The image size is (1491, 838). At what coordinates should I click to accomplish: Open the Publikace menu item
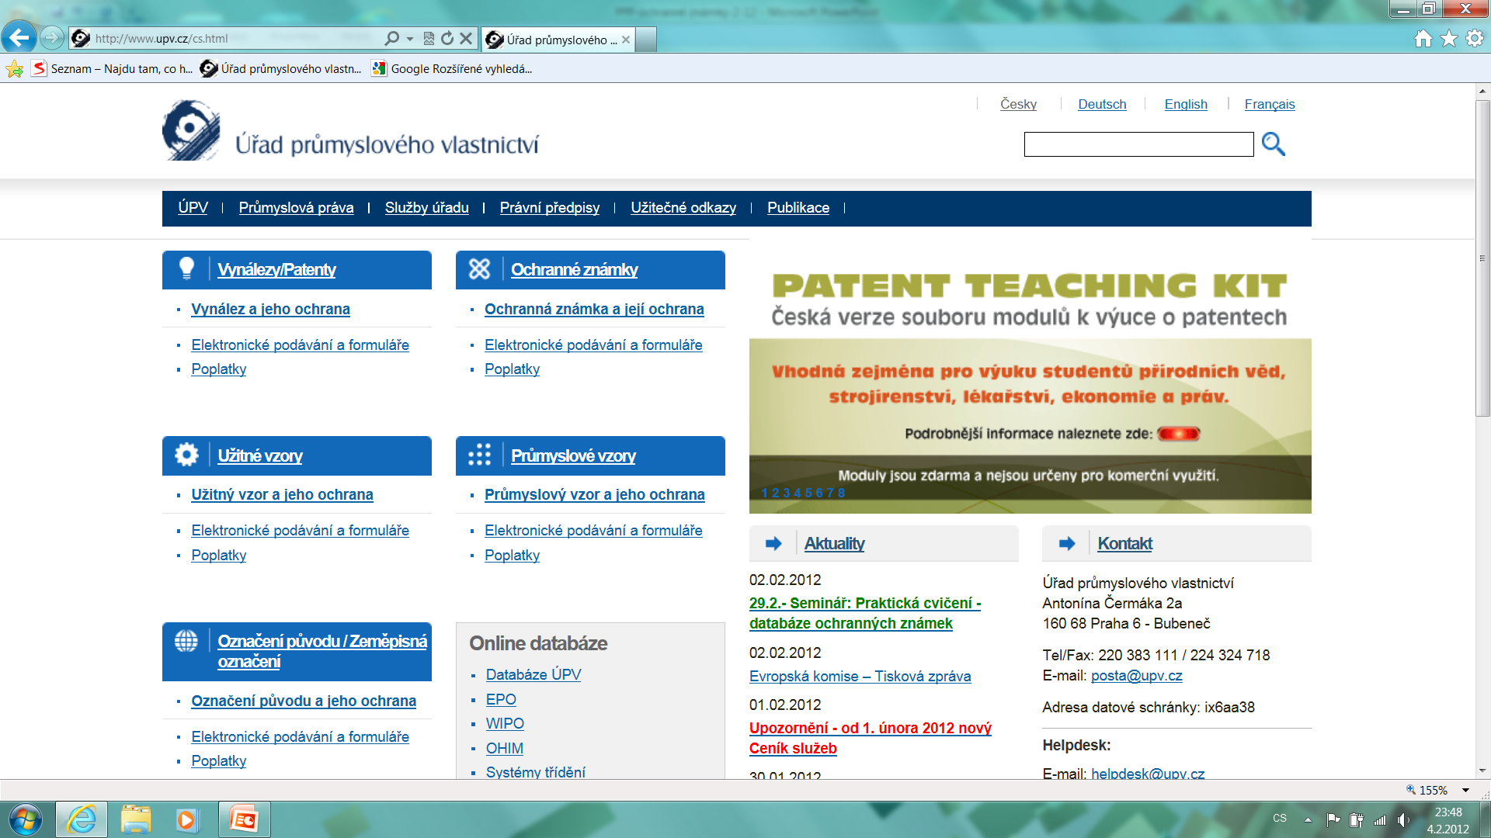(798, 207)
